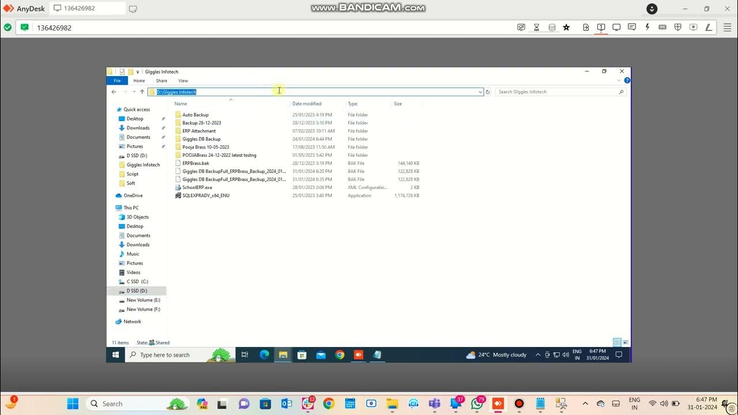Click Search Giggles Infotech box
738x415 pixels.
coord(560,92)
